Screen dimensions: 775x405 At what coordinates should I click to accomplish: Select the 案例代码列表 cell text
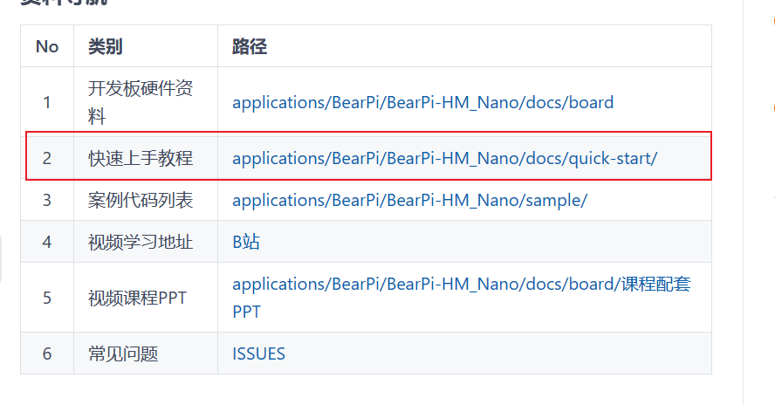(140, 200)
